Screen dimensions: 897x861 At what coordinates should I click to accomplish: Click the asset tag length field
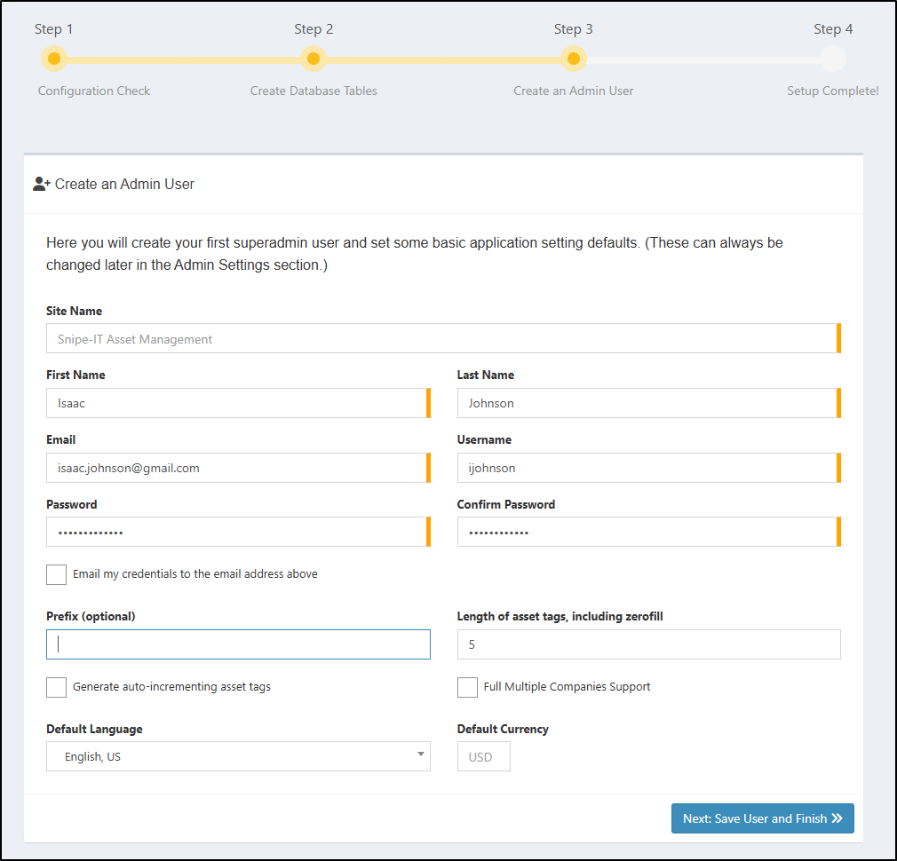pos(648,644)
